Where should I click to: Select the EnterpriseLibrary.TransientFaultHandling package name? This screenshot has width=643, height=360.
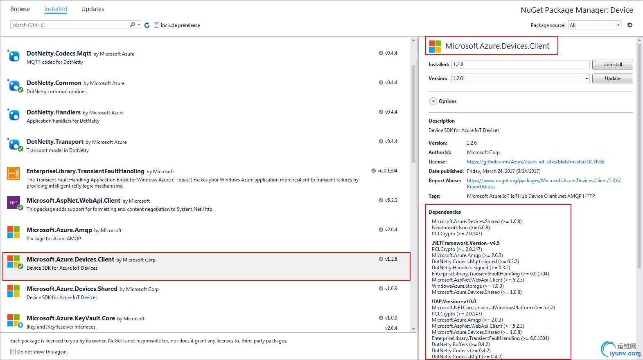[x=86, y=171]
